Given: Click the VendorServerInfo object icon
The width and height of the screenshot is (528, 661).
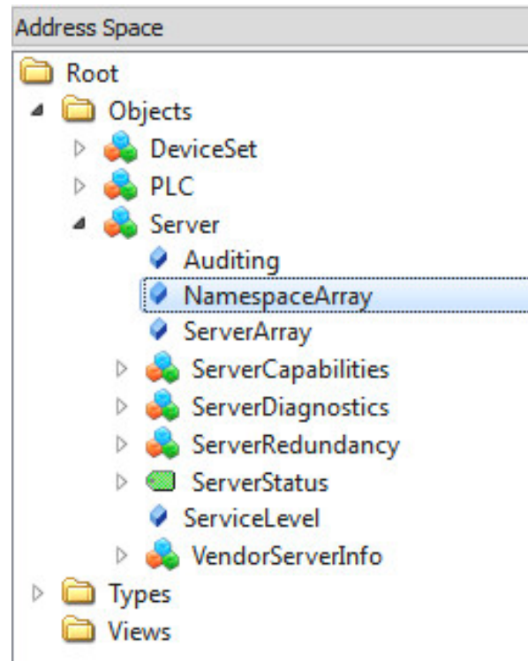Looking at the screenshot, I should point(162,554).
